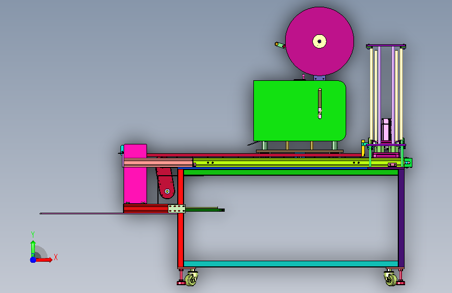
Task: Select the hot pink box at conveyor end
Action: (135, 174)
